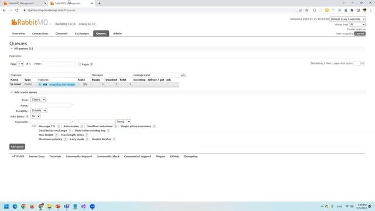This screenshot has width=375, height=211.
Task: Click the +/- columns toggle button
Action: pos(183,75)
